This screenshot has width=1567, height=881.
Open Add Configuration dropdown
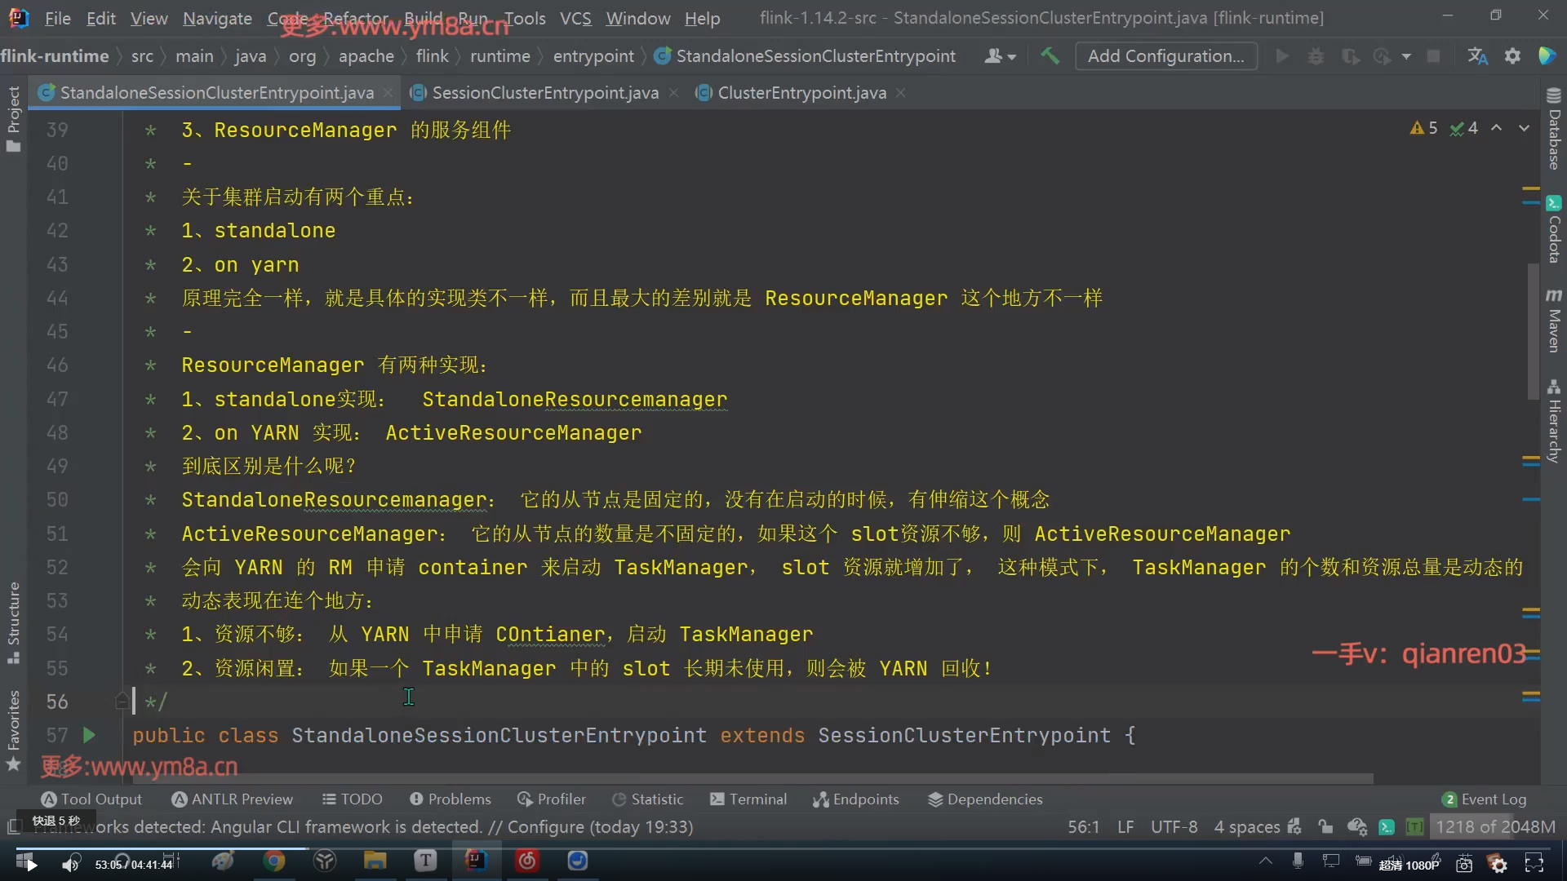click(1165, 55)
